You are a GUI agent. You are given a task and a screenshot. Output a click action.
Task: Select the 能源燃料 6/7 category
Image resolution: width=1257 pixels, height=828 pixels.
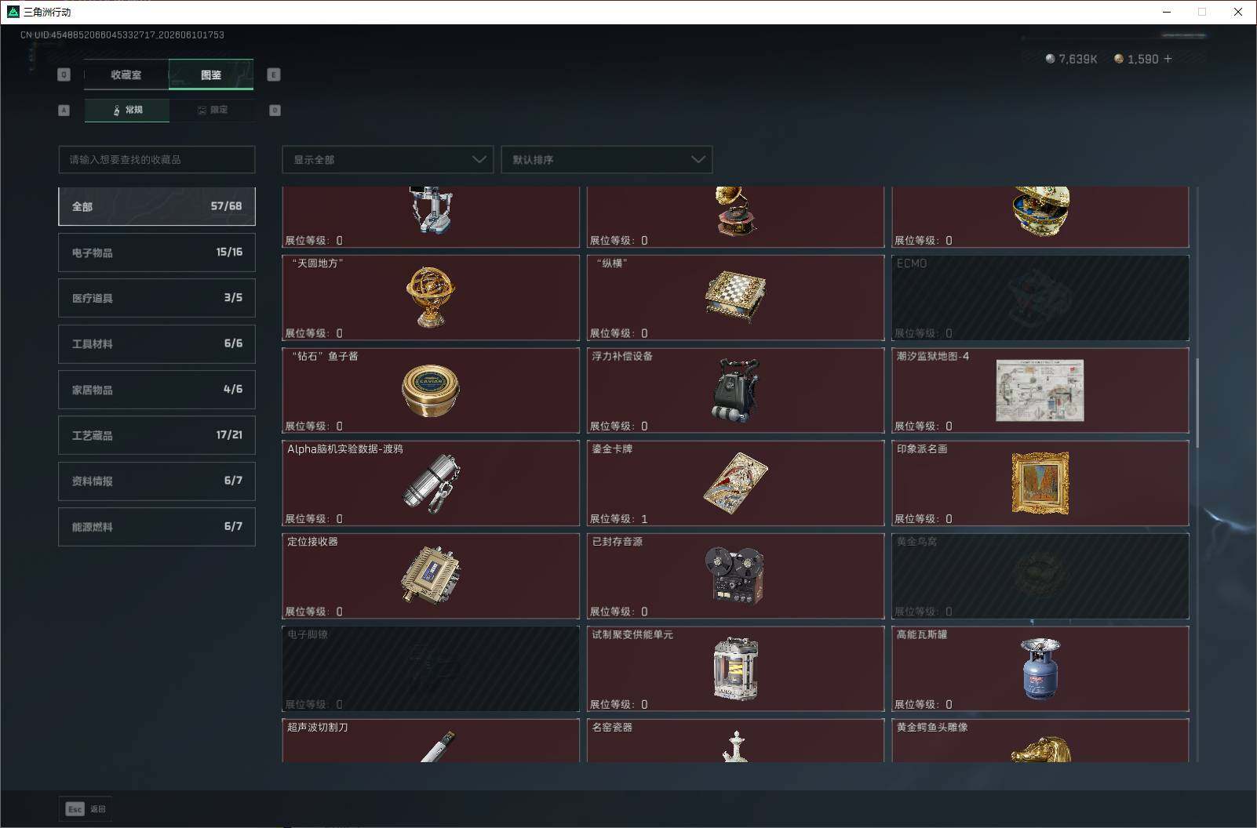click(x=157, y=527)
